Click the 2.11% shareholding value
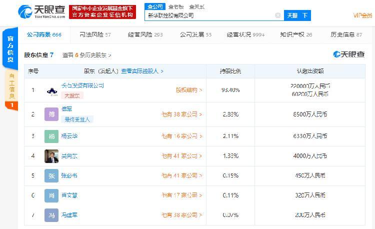 coord(230,136)
